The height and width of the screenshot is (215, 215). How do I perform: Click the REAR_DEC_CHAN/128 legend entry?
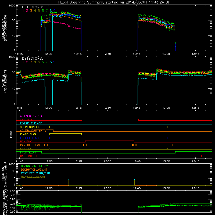point(35,173)
